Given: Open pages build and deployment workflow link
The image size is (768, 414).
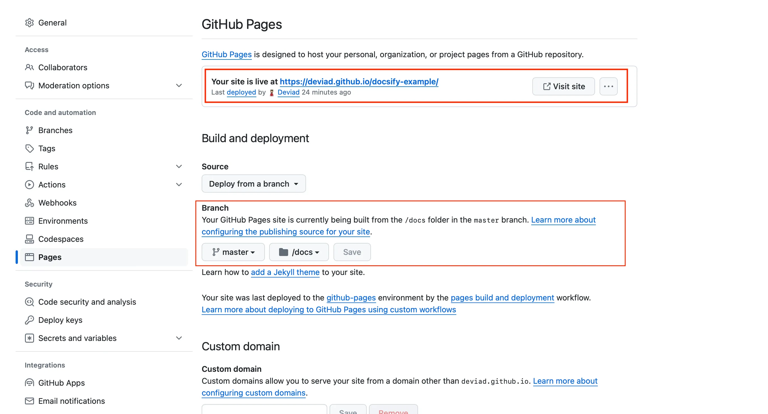Looking at the screenshot, I should point(502,298).
